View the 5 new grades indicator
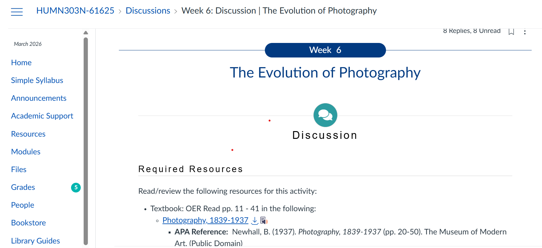 [76, 187]
